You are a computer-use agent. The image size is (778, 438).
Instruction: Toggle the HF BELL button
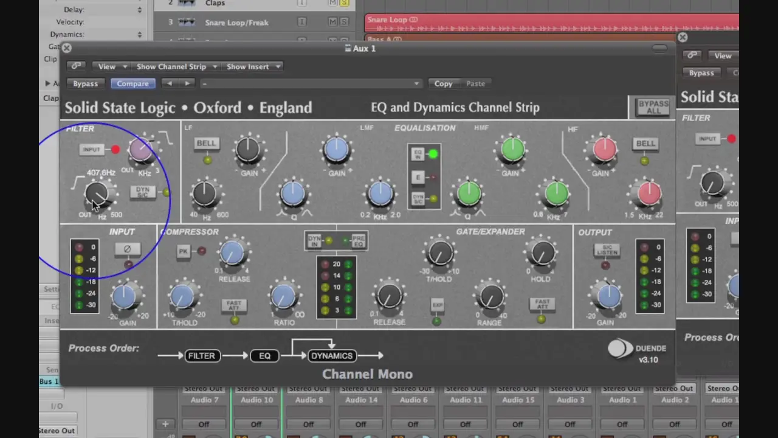645,144
